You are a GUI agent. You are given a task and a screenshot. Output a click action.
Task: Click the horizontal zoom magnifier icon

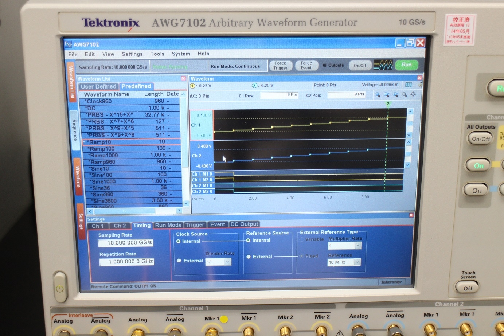point(387,95)
